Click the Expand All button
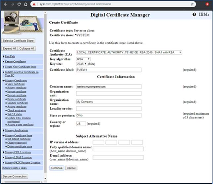This screenshot has width=213, height=184. (10, 49)
